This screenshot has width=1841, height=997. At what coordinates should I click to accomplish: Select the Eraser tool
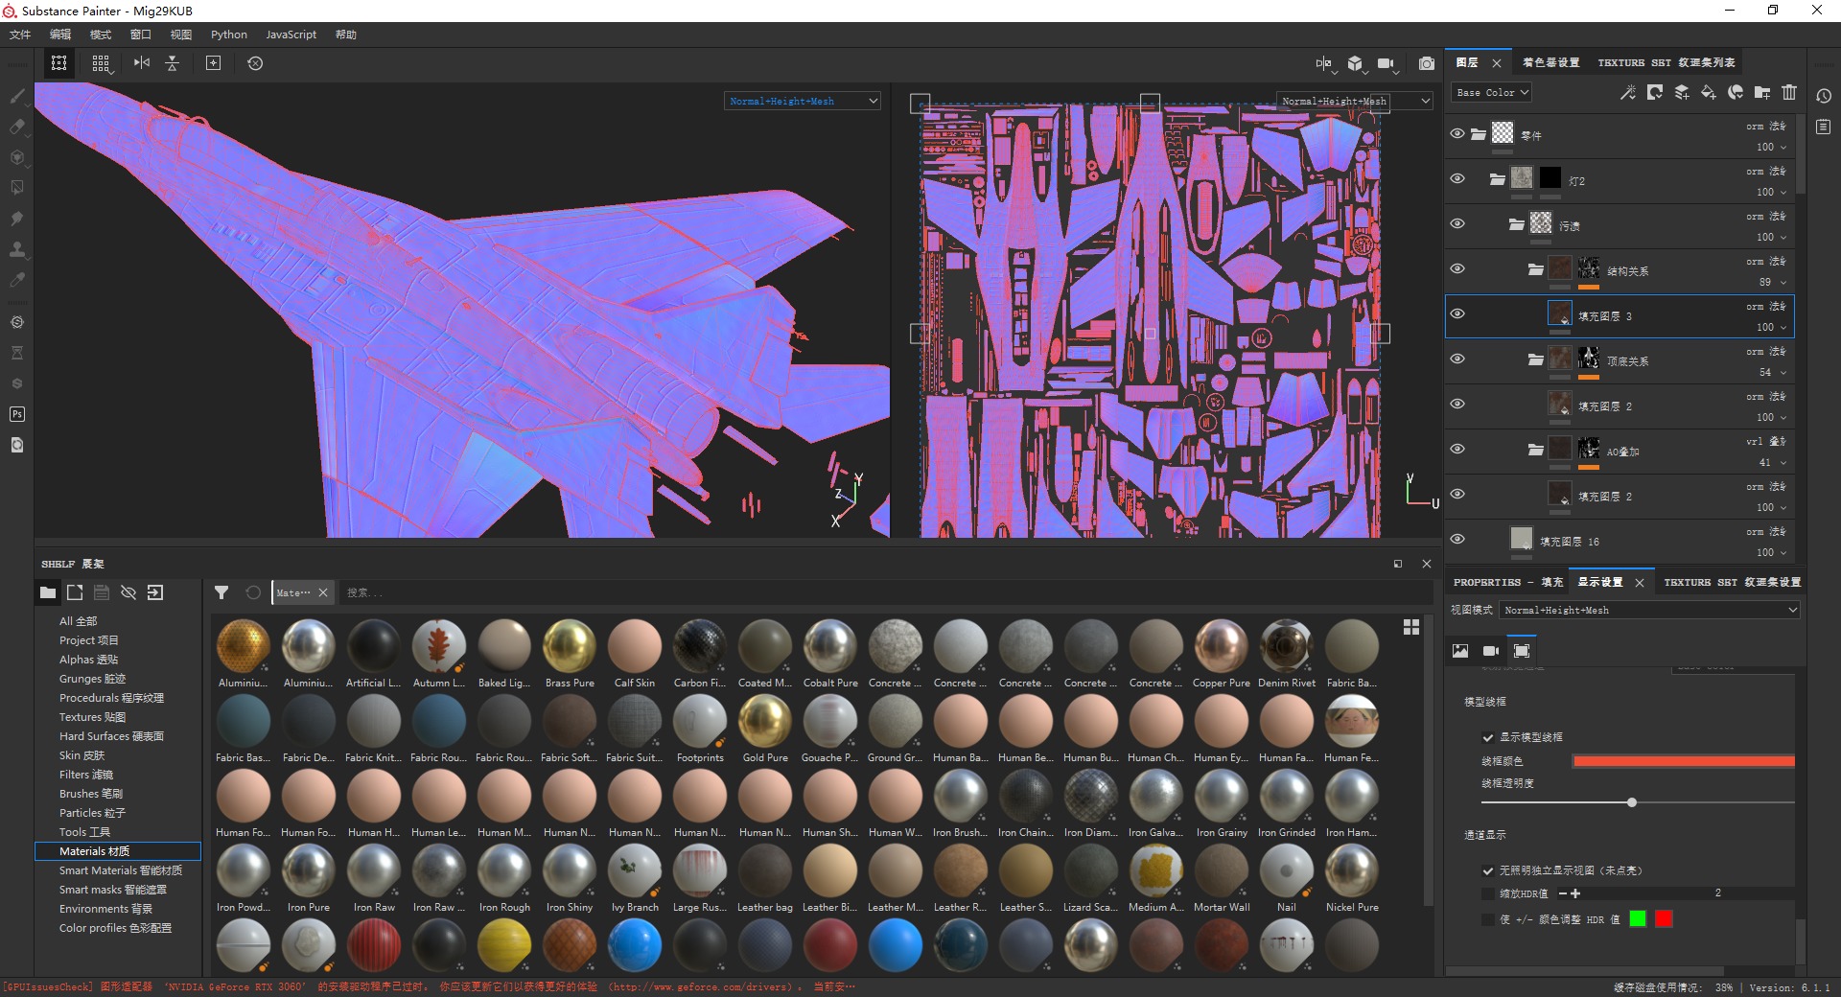tap(16, 127)
